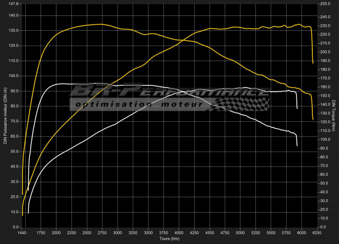
Task: Click the checkered flag graphic in watermark
Action: [242, 103]
